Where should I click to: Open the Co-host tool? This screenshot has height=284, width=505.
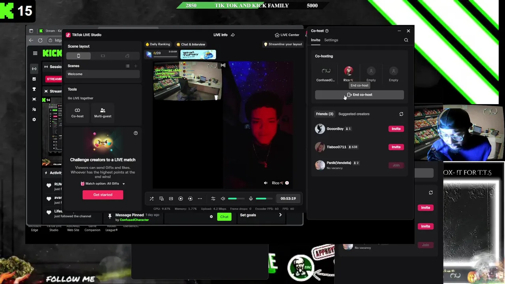click(77, 113)
